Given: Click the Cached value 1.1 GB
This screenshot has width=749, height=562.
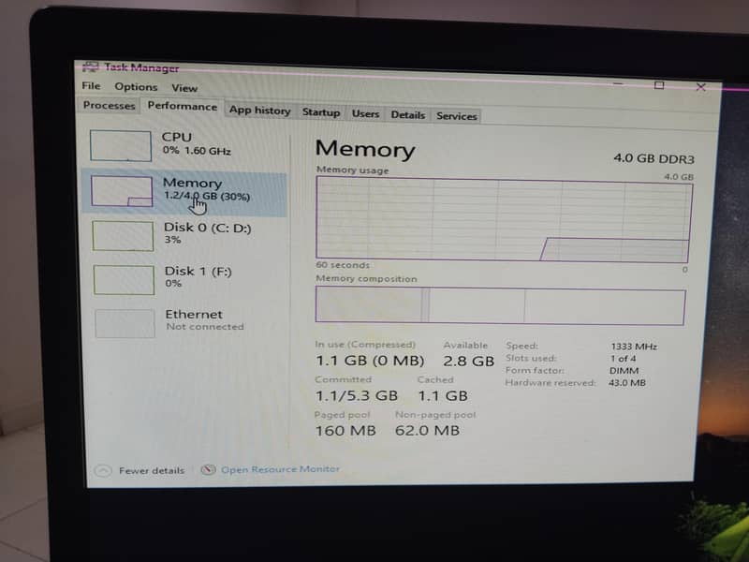Looking at the screenshot, I should tap(442, 395).
